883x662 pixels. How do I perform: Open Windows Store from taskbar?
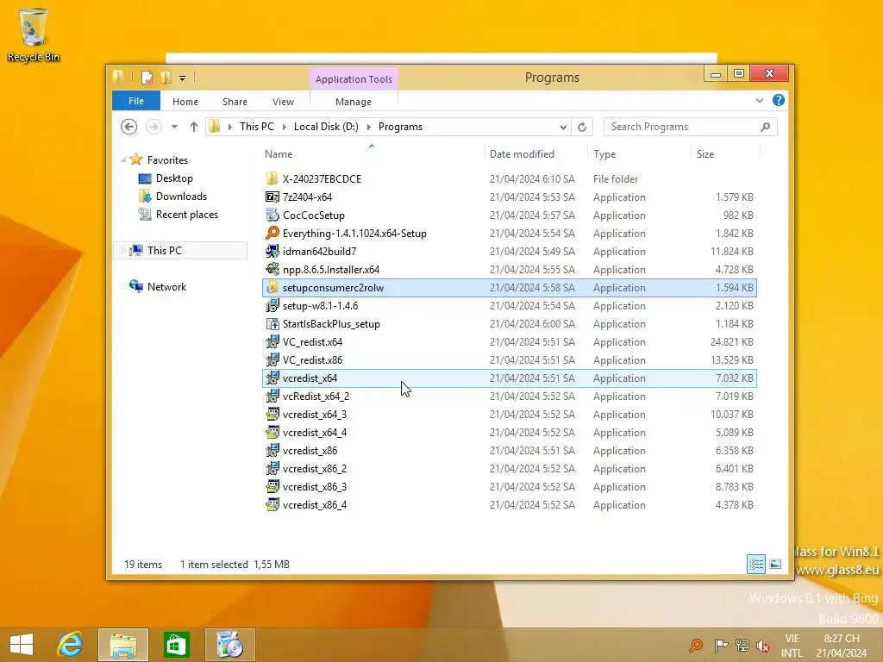coord(176,645)
